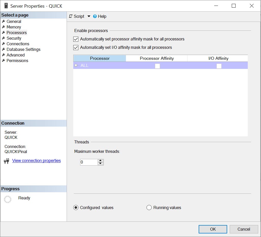Check I/O Affinity box for ALL row
Viewport: 261px width, 237px height.
coord(219,66)
